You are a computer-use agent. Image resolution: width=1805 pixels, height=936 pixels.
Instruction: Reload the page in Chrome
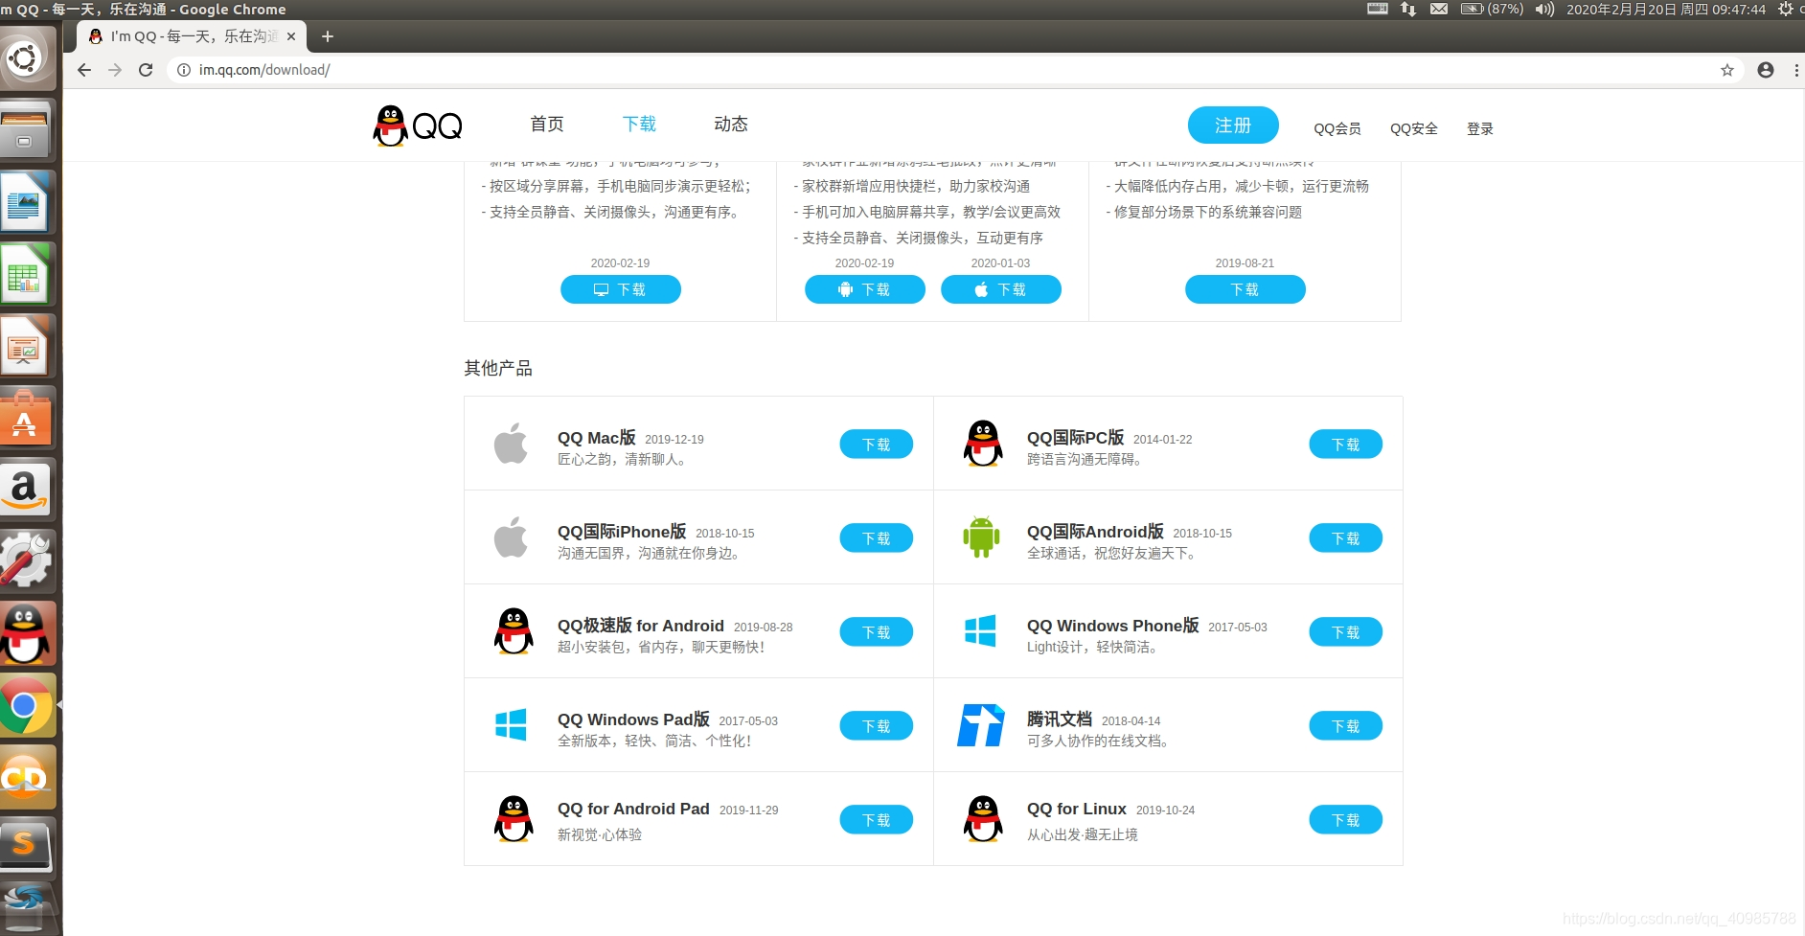(x=146, y=70)
